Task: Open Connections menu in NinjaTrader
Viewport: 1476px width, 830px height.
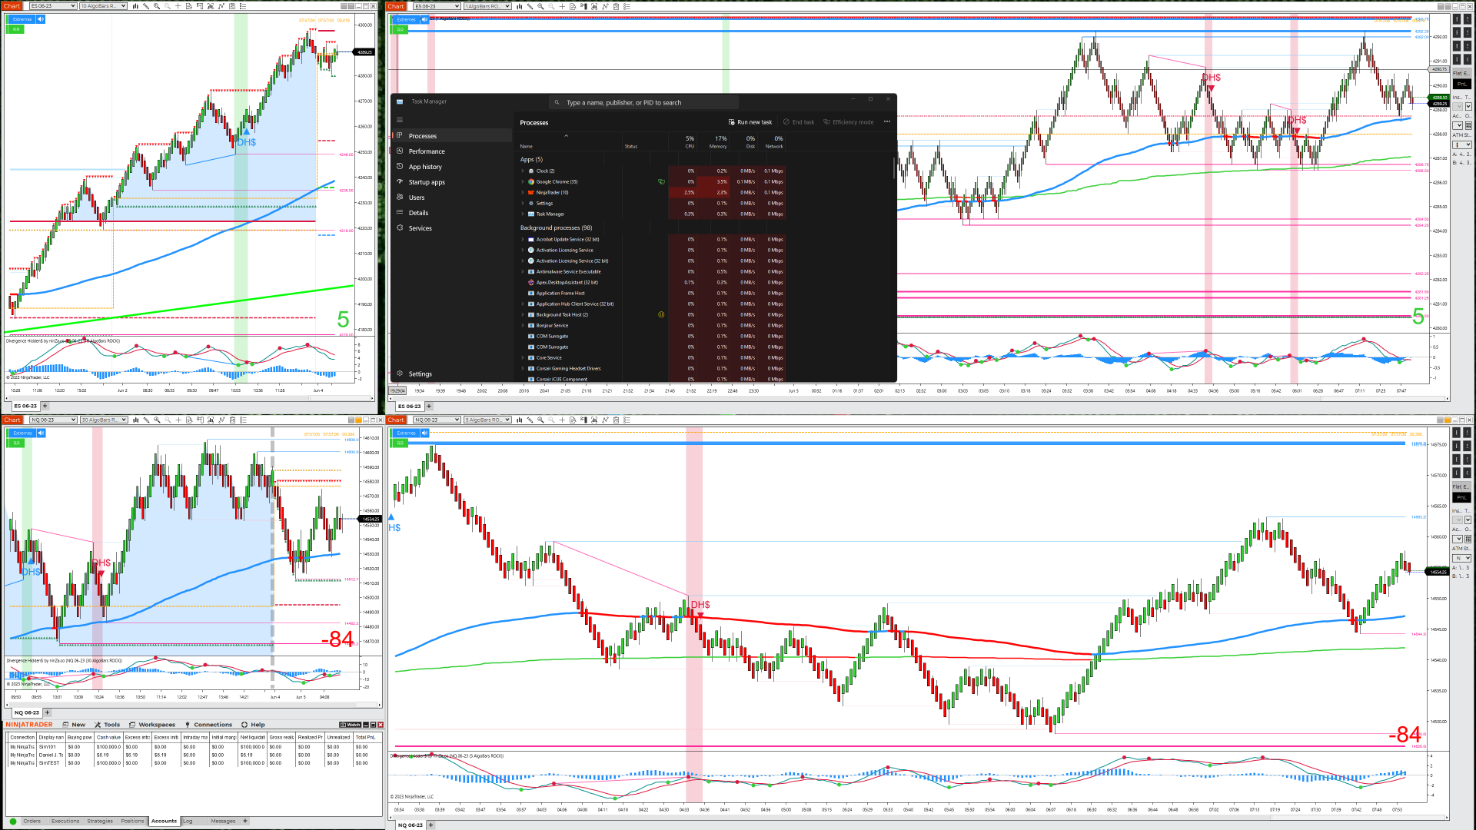Action: tap(208, 725)
